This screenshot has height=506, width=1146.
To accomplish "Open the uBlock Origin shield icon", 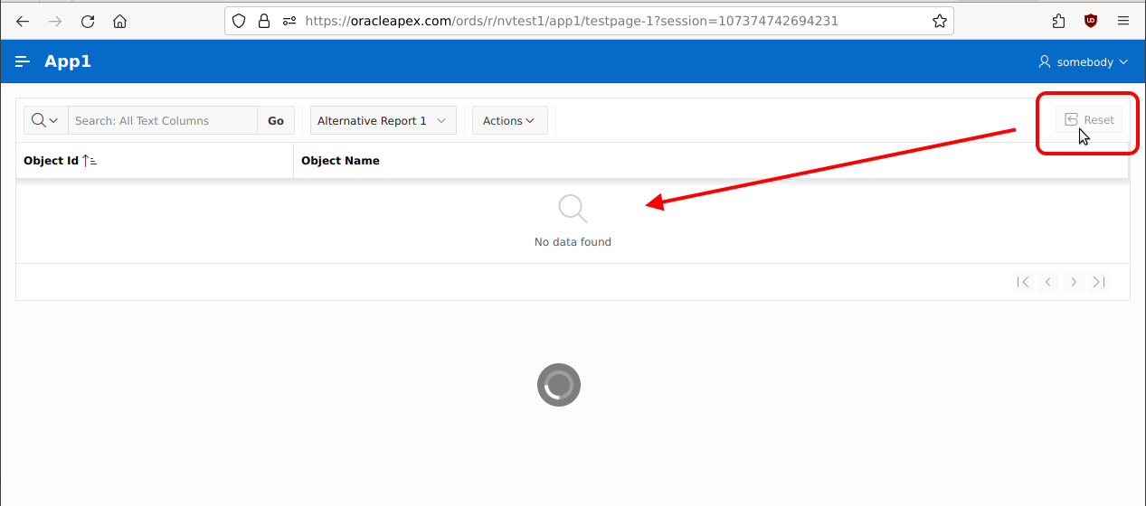I will [x=1091, y=21].
